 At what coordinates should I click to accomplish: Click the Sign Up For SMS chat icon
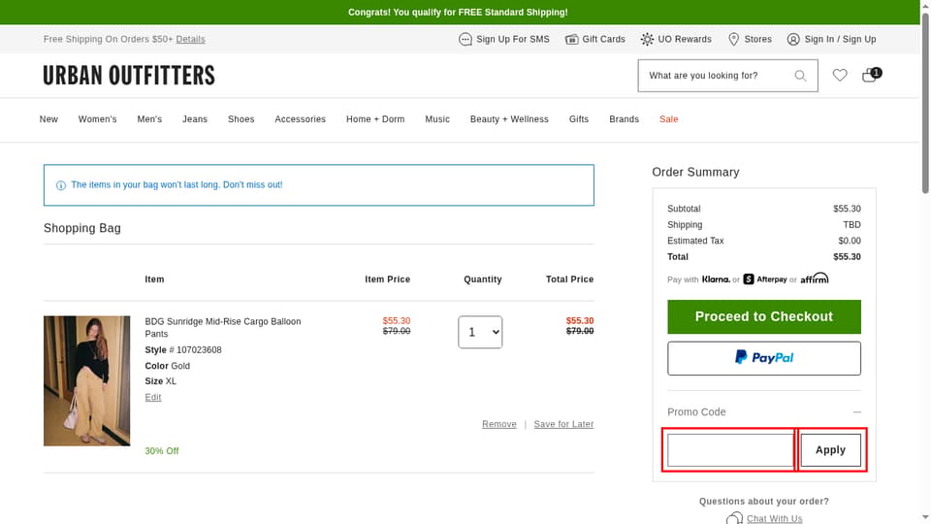pyautogui.click(x=465, y=39)
